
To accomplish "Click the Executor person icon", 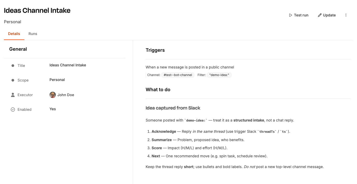I will click(x=13, y=95).
